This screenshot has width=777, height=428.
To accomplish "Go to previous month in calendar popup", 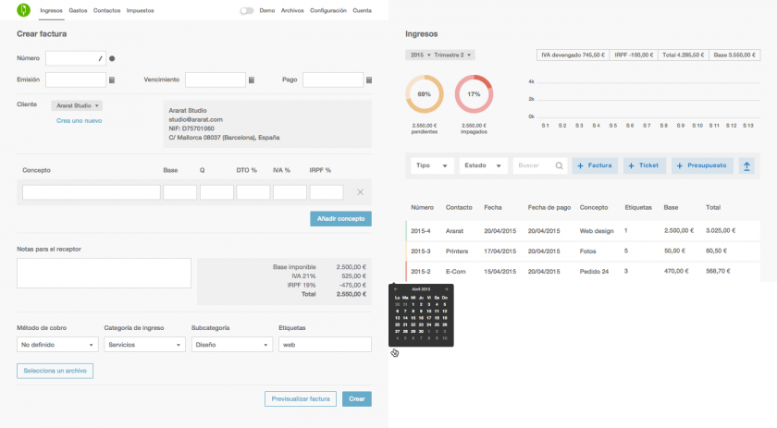I will (x=396, y=289).
